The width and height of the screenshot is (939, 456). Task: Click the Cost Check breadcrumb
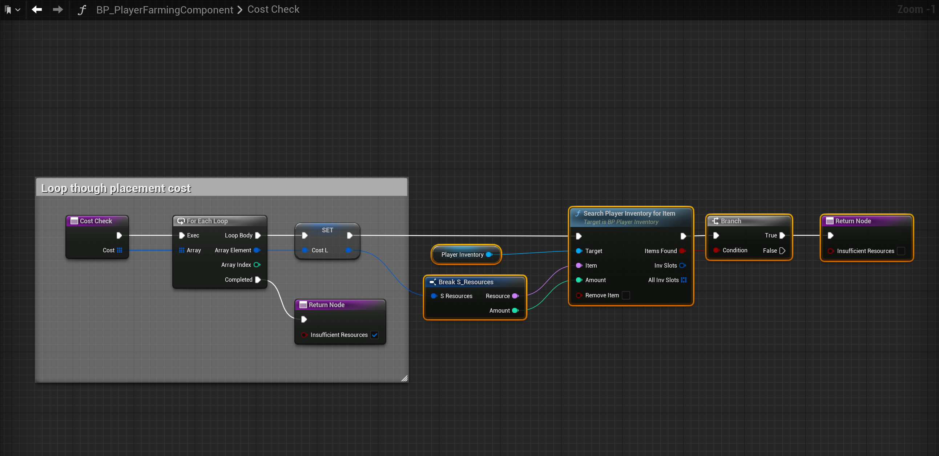273,9
